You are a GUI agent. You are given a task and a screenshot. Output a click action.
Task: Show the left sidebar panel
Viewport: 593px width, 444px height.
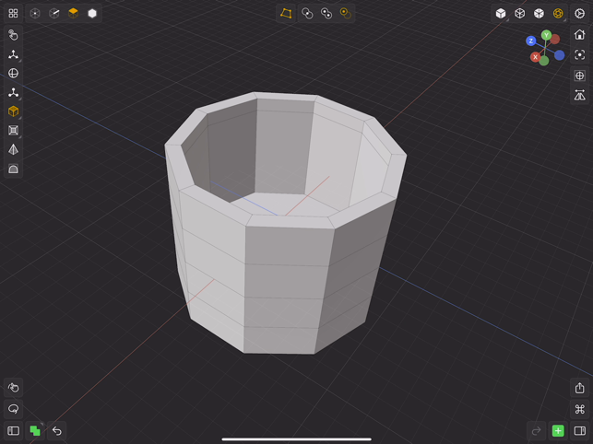pos(13,431)
